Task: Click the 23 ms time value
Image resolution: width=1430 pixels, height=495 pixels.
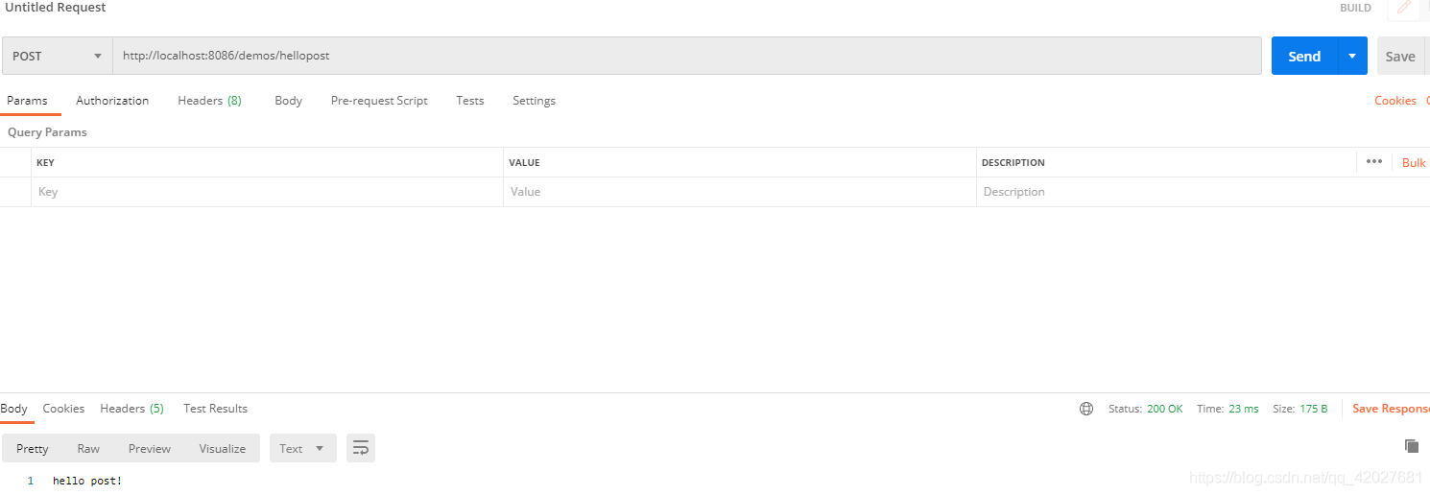Action: (1243, 409)
